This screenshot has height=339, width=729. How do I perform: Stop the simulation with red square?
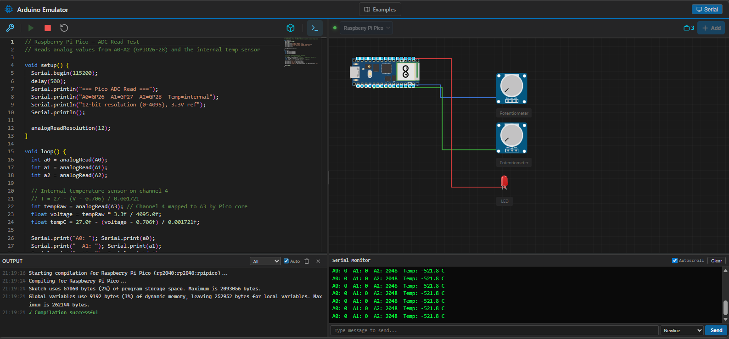(47, 28)
